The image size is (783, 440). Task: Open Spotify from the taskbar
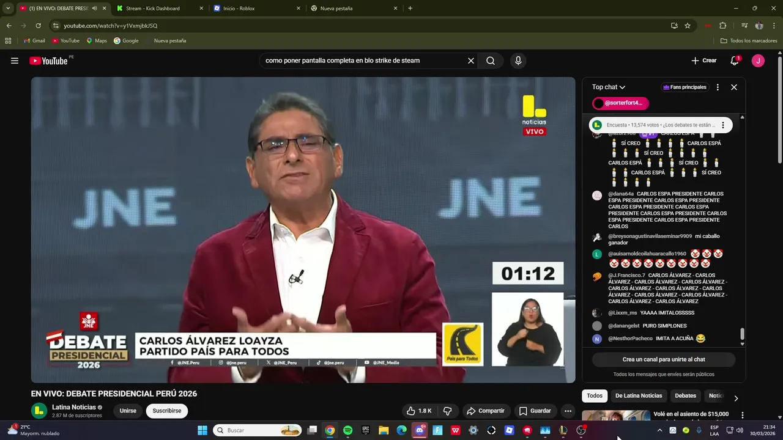[x=348, y=430]
